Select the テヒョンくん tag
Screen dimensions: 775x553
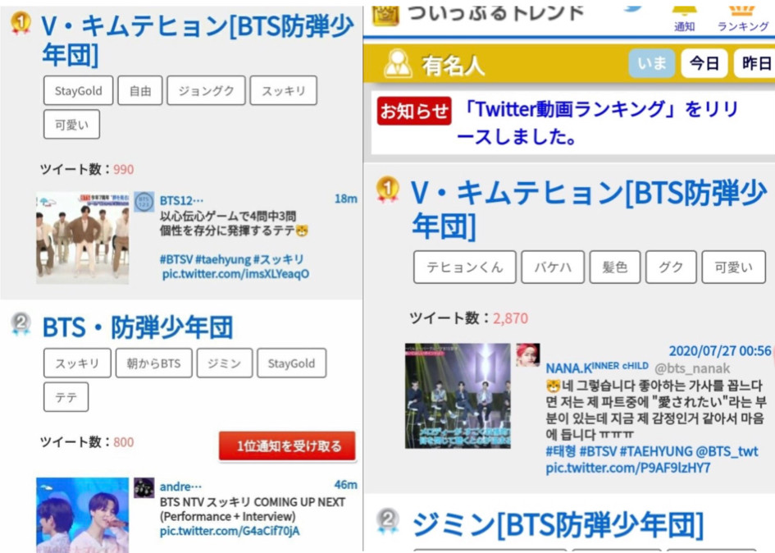pyautogui.click(x=465, y=267)
